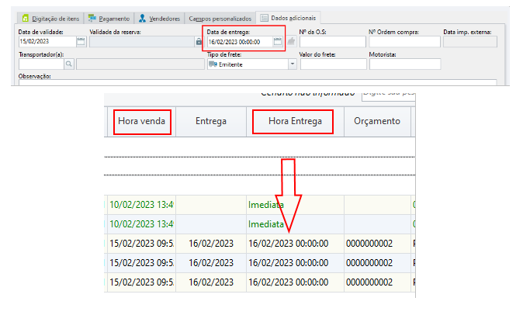Image resolution: width=523 pixels, height=315 pixels.
Task: Select last row 0000000002 cell
Action: point(377,282)
